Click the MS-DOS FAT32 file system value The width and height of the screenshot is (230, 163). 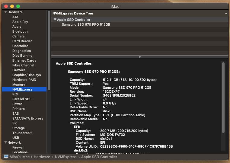(113, 135)
